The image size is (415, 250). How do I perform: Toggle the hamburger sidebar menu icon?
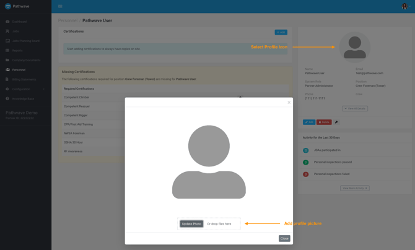click(60, 6)
